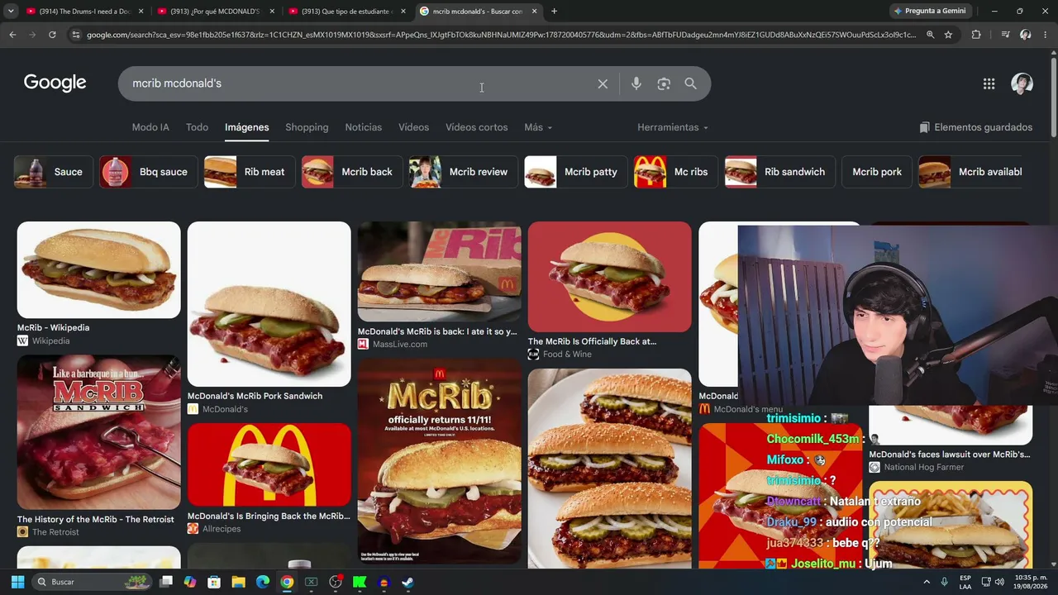Screen dimensions: 1058x595
Task: Open The History of the McRib image
Action: pyautogui.click(x=98, y=432)
